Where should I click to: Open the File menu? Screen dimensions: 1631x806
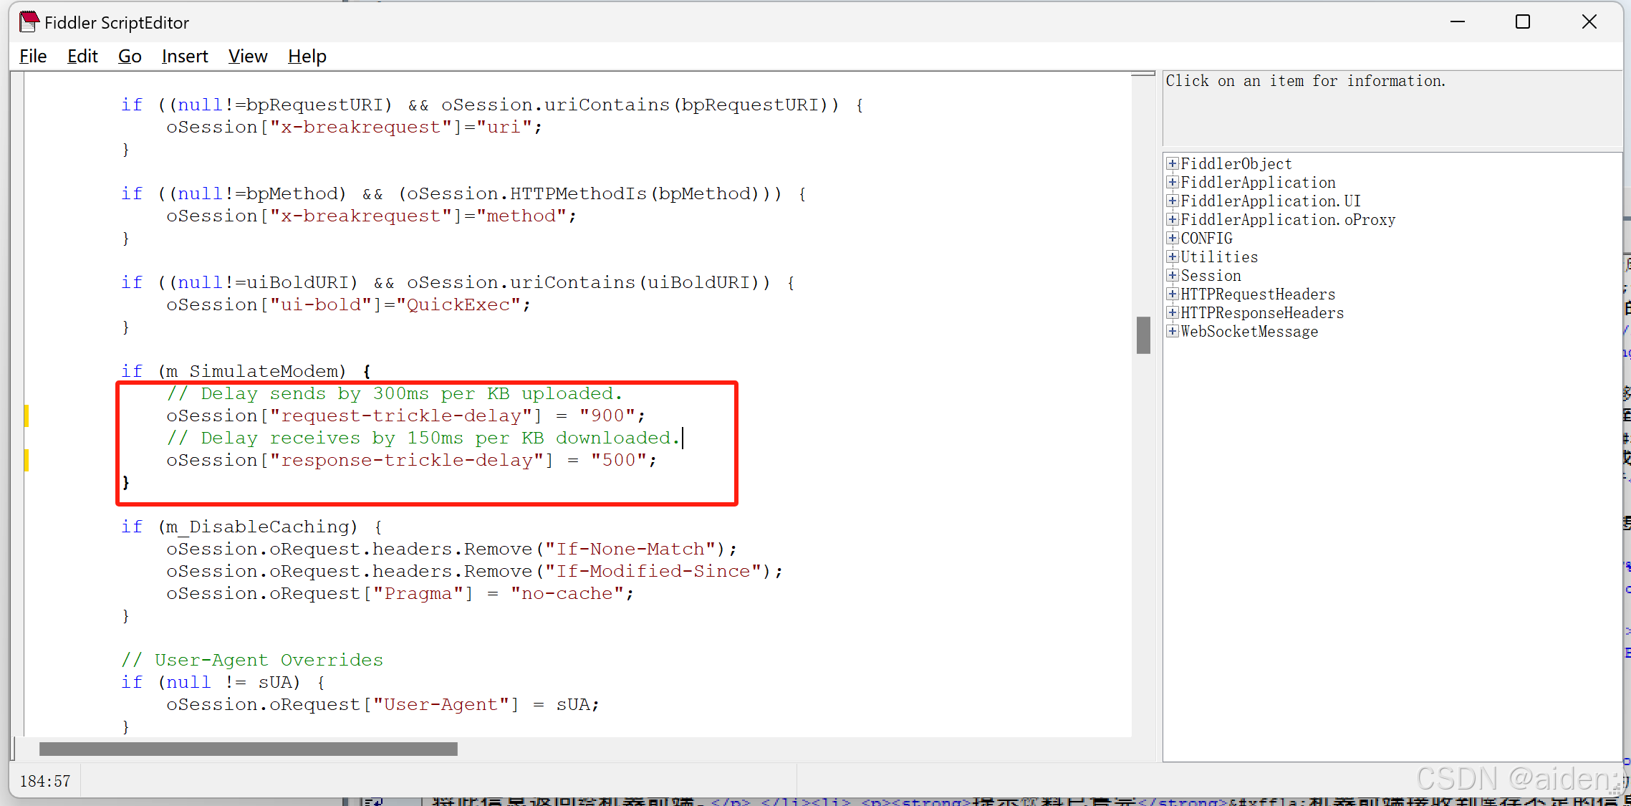(x=33, y=57)
